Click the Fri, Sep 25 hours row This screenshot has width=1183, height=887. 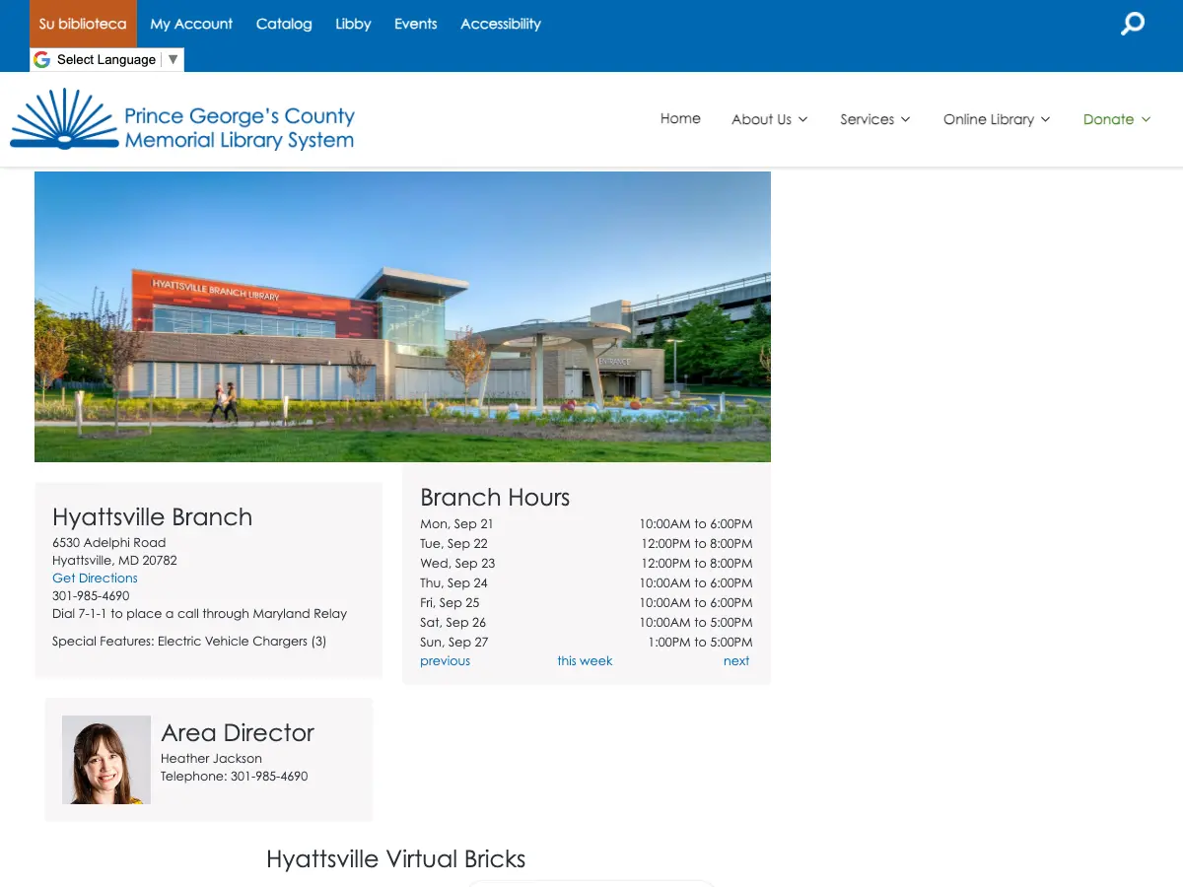tap(587, 603)
